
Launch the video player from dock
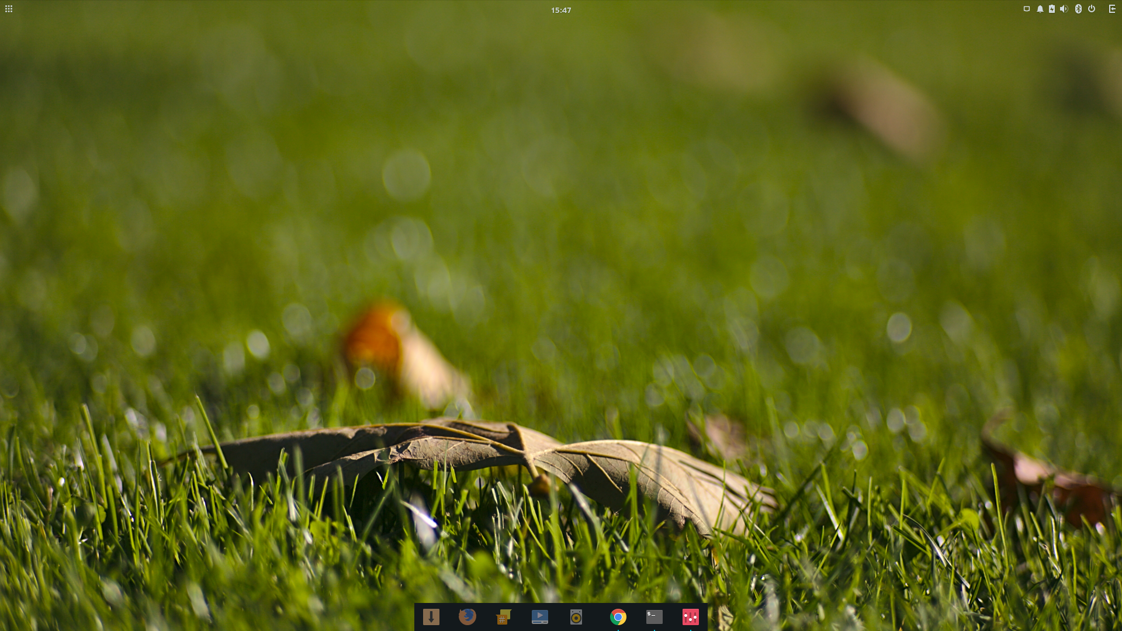point(540,617)
